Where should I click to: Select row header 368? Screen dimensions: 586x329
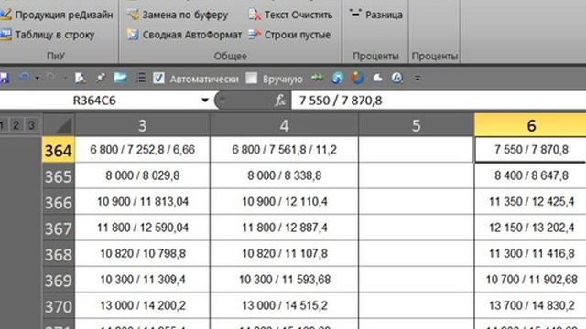pos(59,254)
